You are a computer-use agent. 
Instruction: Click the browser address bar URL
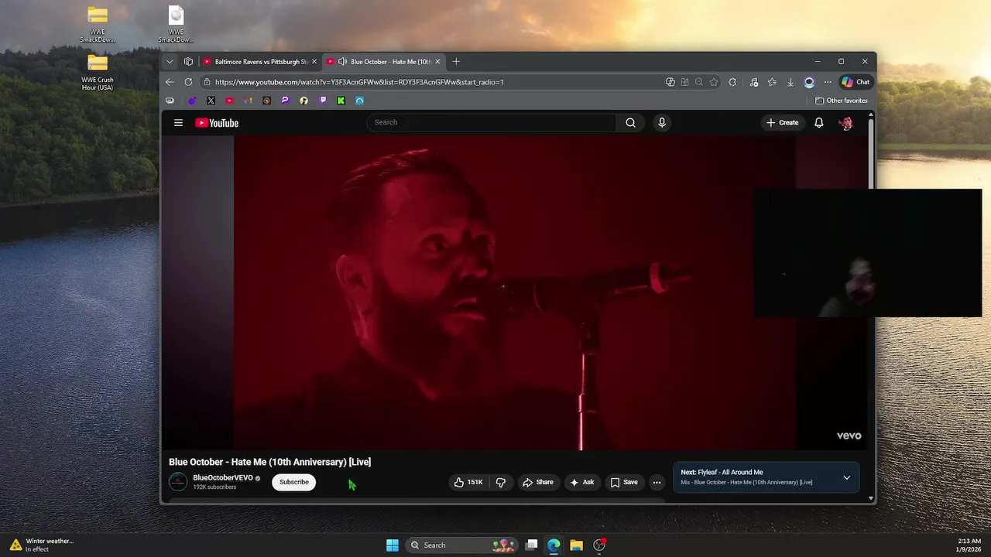(x=359, y=82)
